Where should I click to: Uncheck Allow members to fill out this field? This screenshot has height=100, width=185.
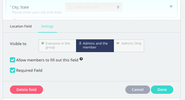point(13,60)
